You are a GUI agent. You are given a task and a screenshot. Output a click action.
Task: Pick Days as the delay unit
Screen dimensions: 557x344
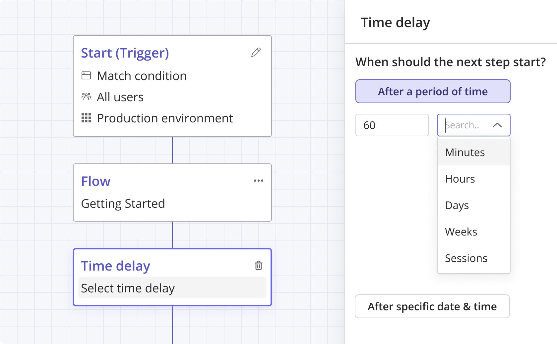point(457,205)
